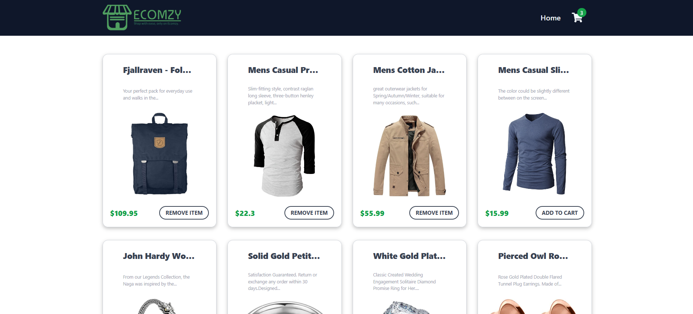Viewport: 693px width, 314px height.
Task: Select the tan cotton jacket image
Action: pos(410,156)
